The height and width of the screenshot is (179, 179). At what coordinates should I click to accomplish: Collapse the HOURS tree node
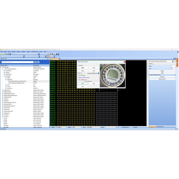point(4,76)
